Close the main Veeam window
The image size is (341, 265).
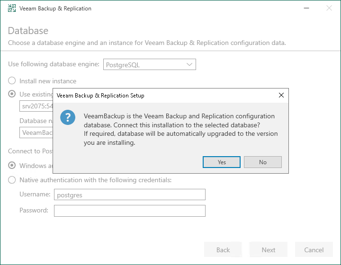click(329, 8)
